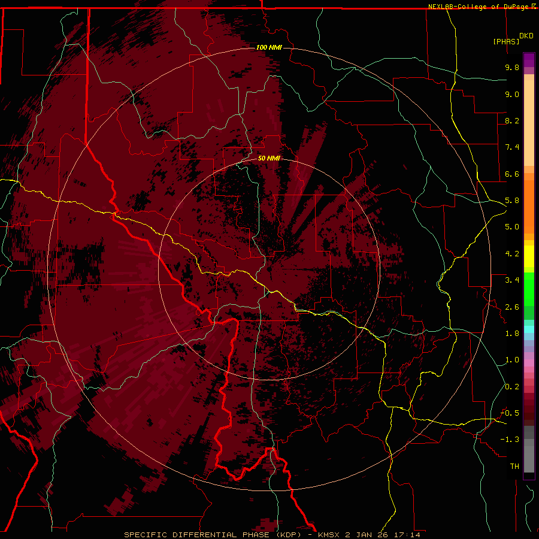Click the cyan segment of color bar
The height and width of the screenshot is (539, 539).
point(529,329)
